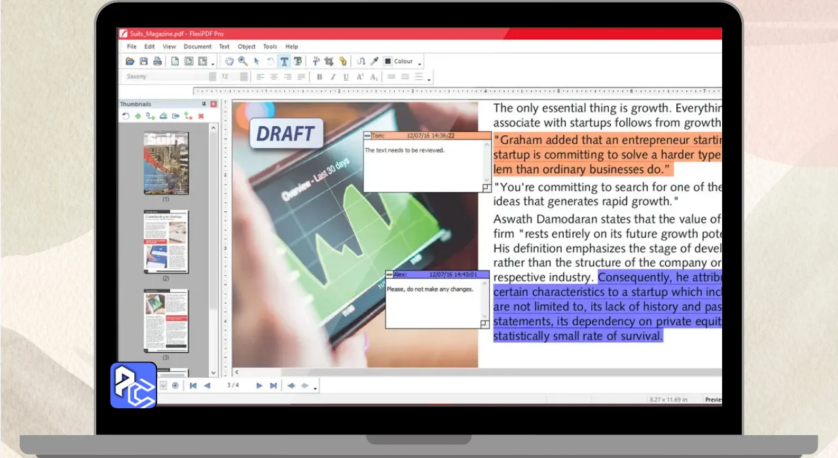This screenshot has height=458, width=838.
Task: Select the Text Plus tool icon
Action: 298,62
